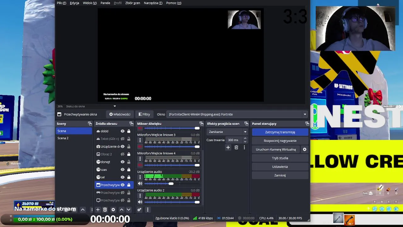Open audio mixer toolbar three-dot menu

pyautogui.click(x=147, y=210)
